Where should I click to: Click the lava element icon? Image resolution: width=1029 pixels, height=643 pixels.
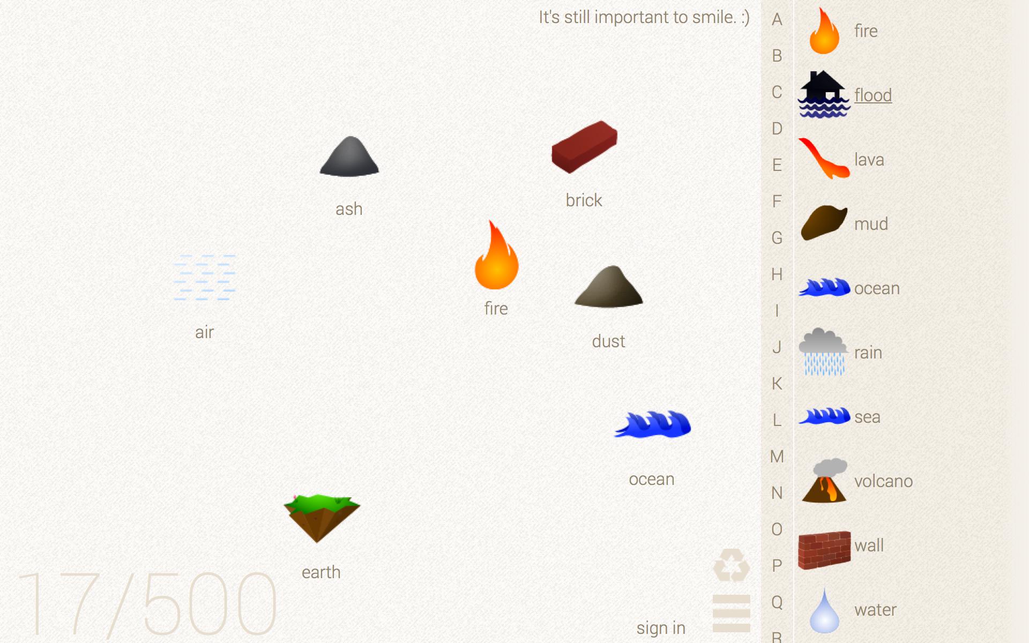click(x=824, y=159)
